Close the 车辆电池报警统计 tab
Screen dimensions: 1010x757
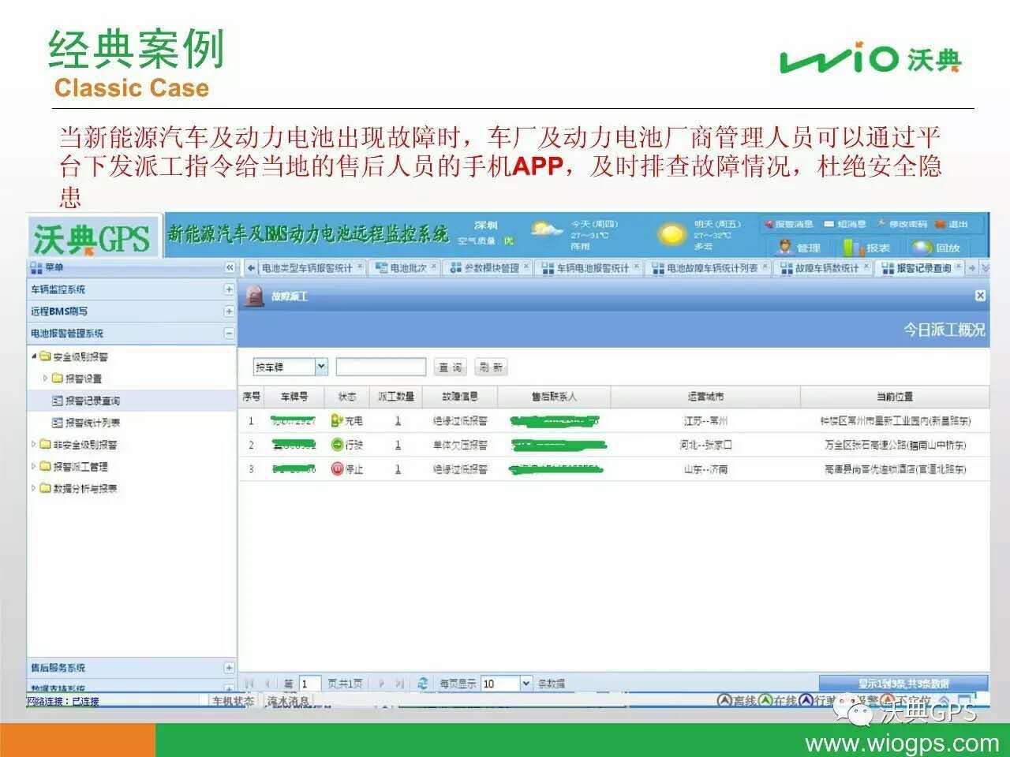click(636, 267)
